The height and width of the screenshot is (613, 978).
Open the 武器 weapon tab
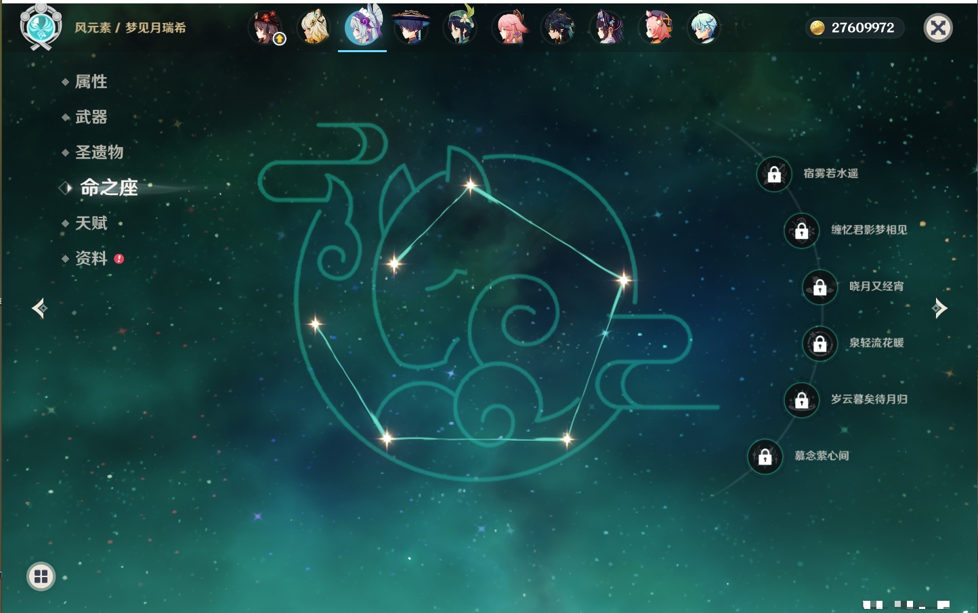pyautogui.click(x=91, y=117)
